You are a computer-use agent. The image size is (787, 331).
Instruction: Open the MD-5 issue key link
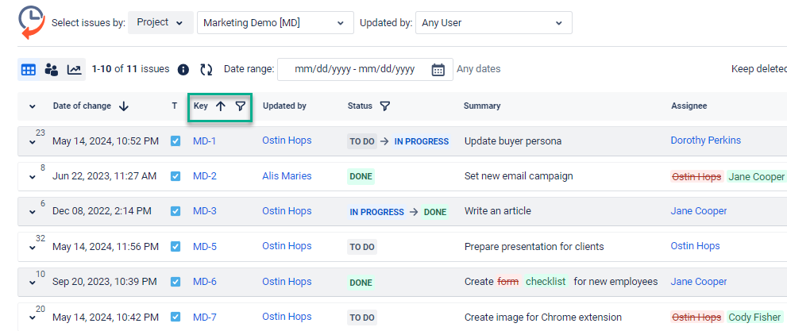204,246
